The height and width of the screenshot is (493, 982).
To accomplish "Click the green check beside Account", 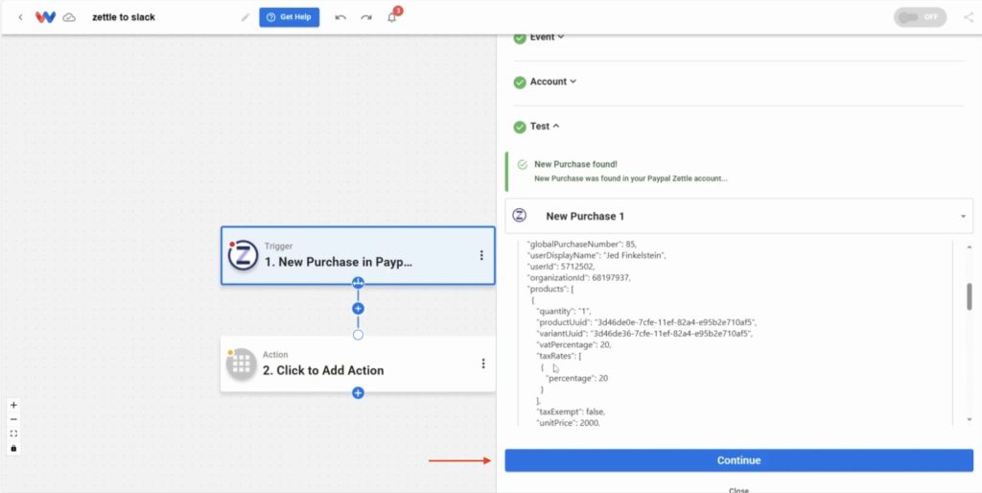I will pyautogui.click(x=520, y=82).
